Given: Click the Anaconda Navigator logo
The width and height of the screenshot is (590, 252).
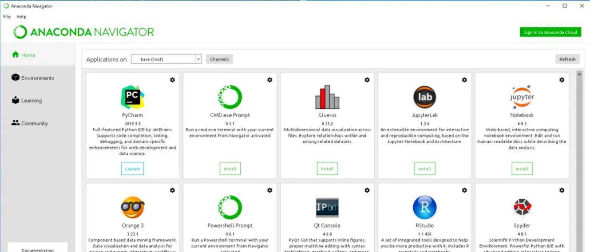Looking at the screenshot, I should [84, 32].
